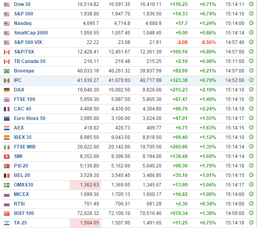Open the CAC 40 index link
The width and height of the screenshot is (257, 228).
(23, 109)
